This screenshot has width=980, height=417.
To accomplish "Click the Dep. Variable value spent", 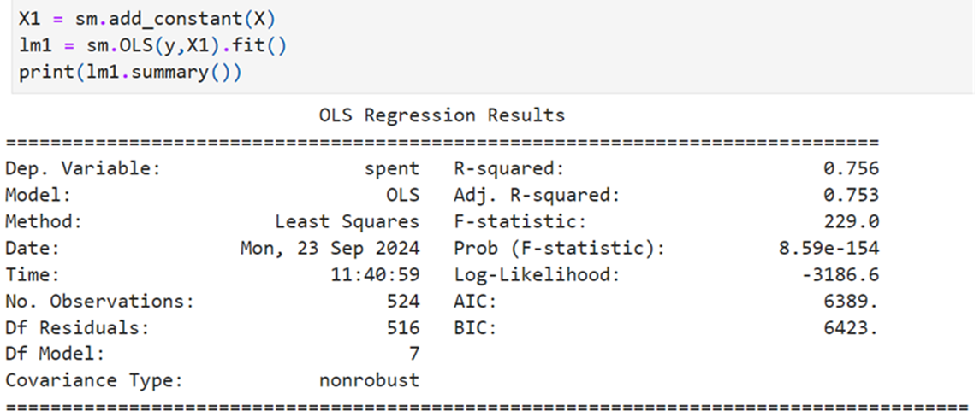I will [x=391, y=169].
